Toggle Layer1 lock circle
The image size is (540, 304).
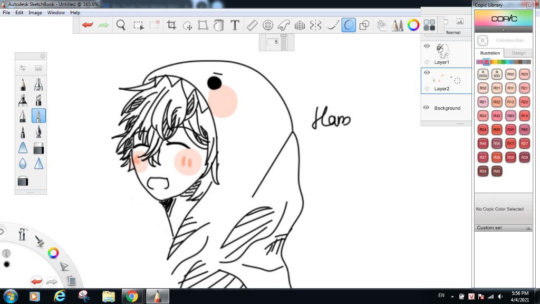[427, 62]
